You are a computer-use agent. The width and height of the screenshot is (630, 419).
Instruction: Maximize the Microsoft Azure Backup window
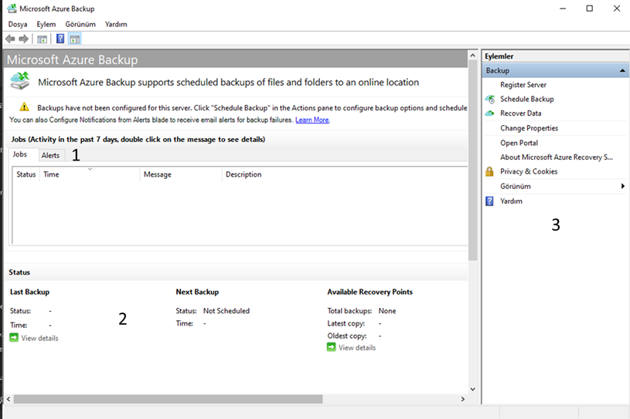pyautogui.click(x=590, y=8)
